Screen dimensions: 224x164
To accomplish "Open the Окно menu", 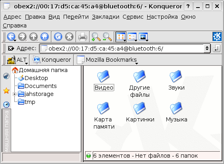I will pos(188,17).
